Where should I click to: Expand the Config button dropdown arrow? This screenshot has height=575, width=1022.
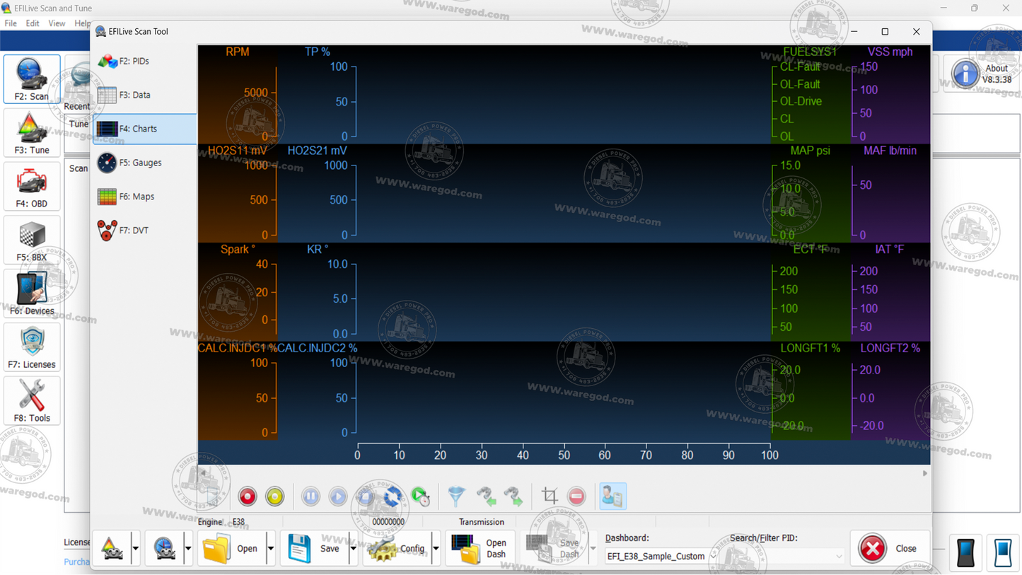coord(436,548)
